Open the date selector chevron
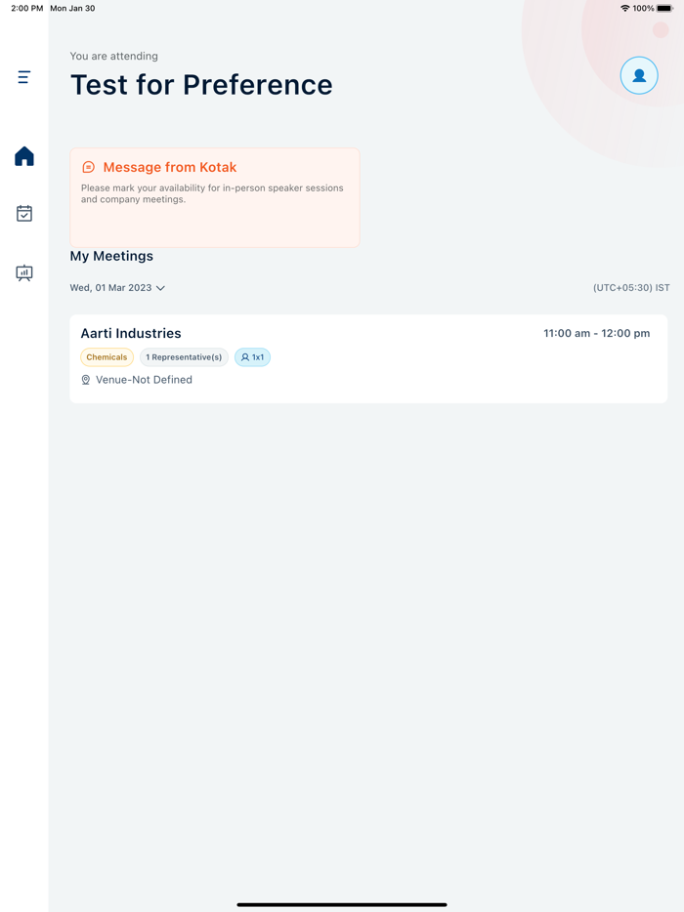The height and width of the screenshot is (912, 684). tap(160, 288)
